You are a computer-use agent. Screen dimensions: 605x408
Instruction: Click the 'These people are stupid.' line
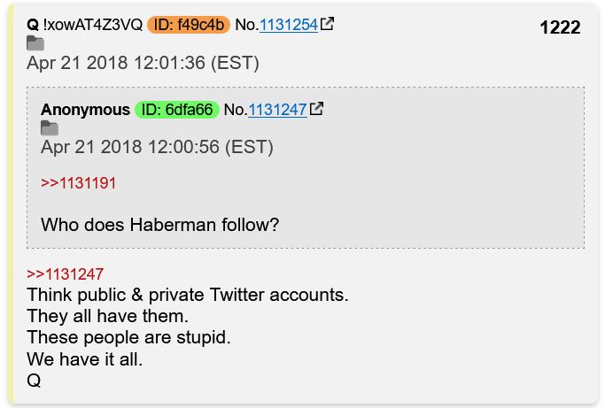point(128,337)
